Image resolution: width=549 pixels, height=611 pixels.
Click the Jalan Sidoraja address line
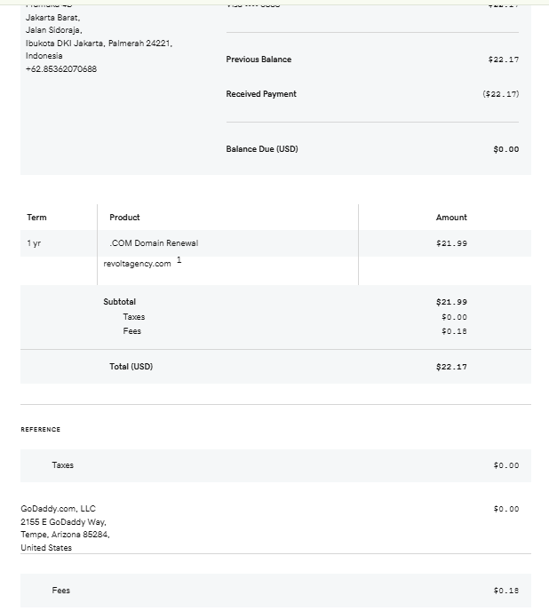click(53, 29)
